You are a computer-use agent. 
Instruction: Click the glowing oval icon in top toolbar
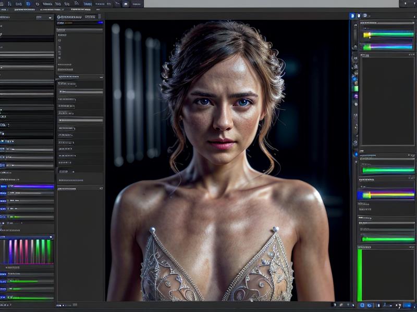[126, 4]
